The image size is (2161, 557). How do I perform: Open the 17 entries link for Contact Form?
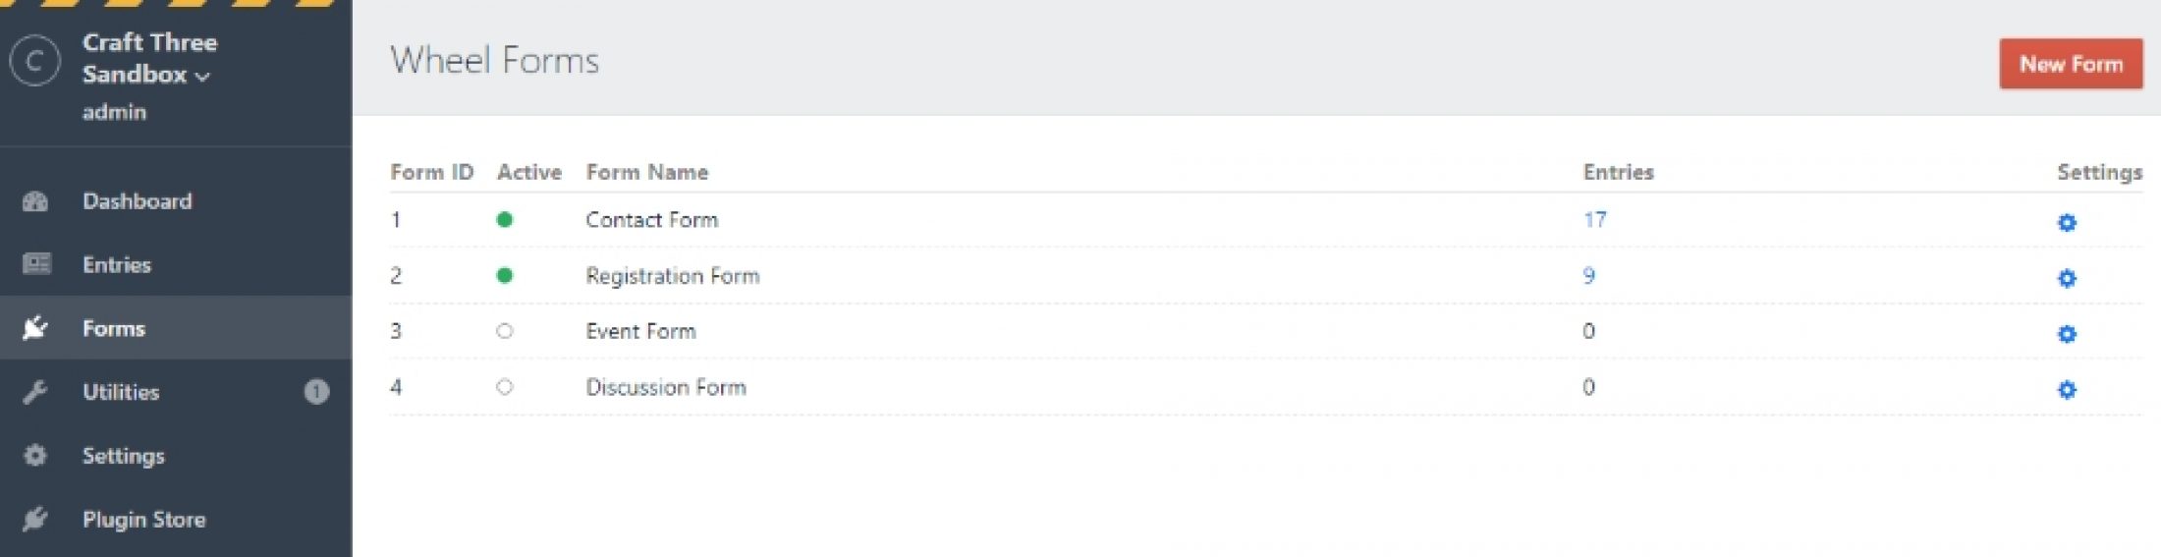click(1594, 220)
